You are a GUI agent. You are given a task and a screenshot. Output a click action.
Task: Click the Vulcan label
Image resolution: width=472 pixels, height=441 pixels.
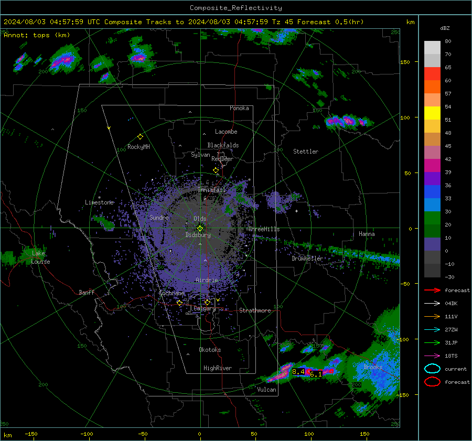266,390
